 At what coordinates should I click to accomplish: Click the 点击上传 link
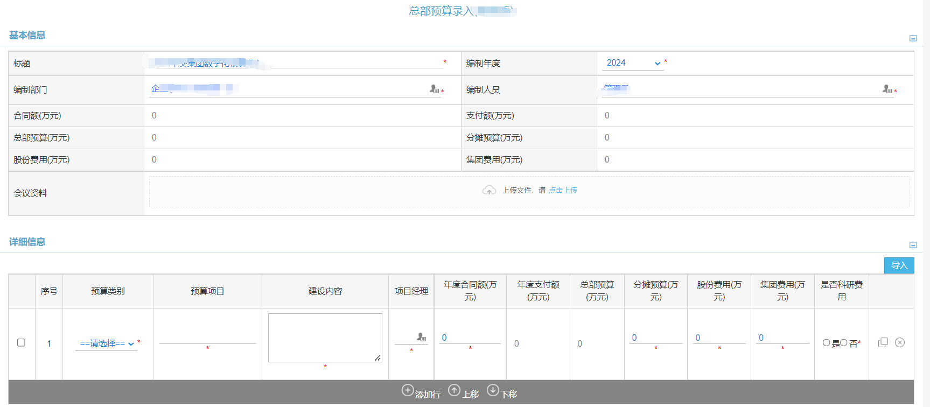pyautogui.click(x=563, y=190)
